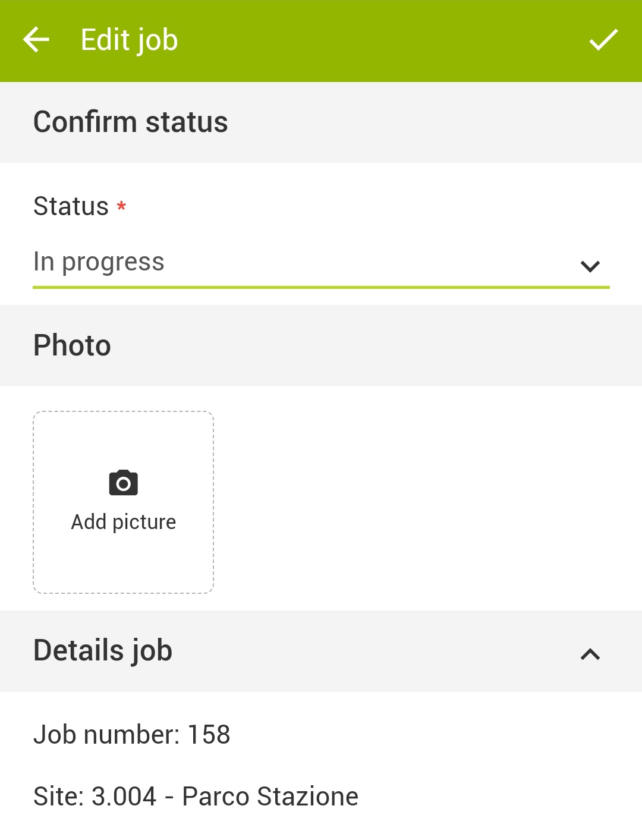Screen dimensions: 642x834
Task: Click green app bar between title and checkmark
Action: click(x=380, y=40)
